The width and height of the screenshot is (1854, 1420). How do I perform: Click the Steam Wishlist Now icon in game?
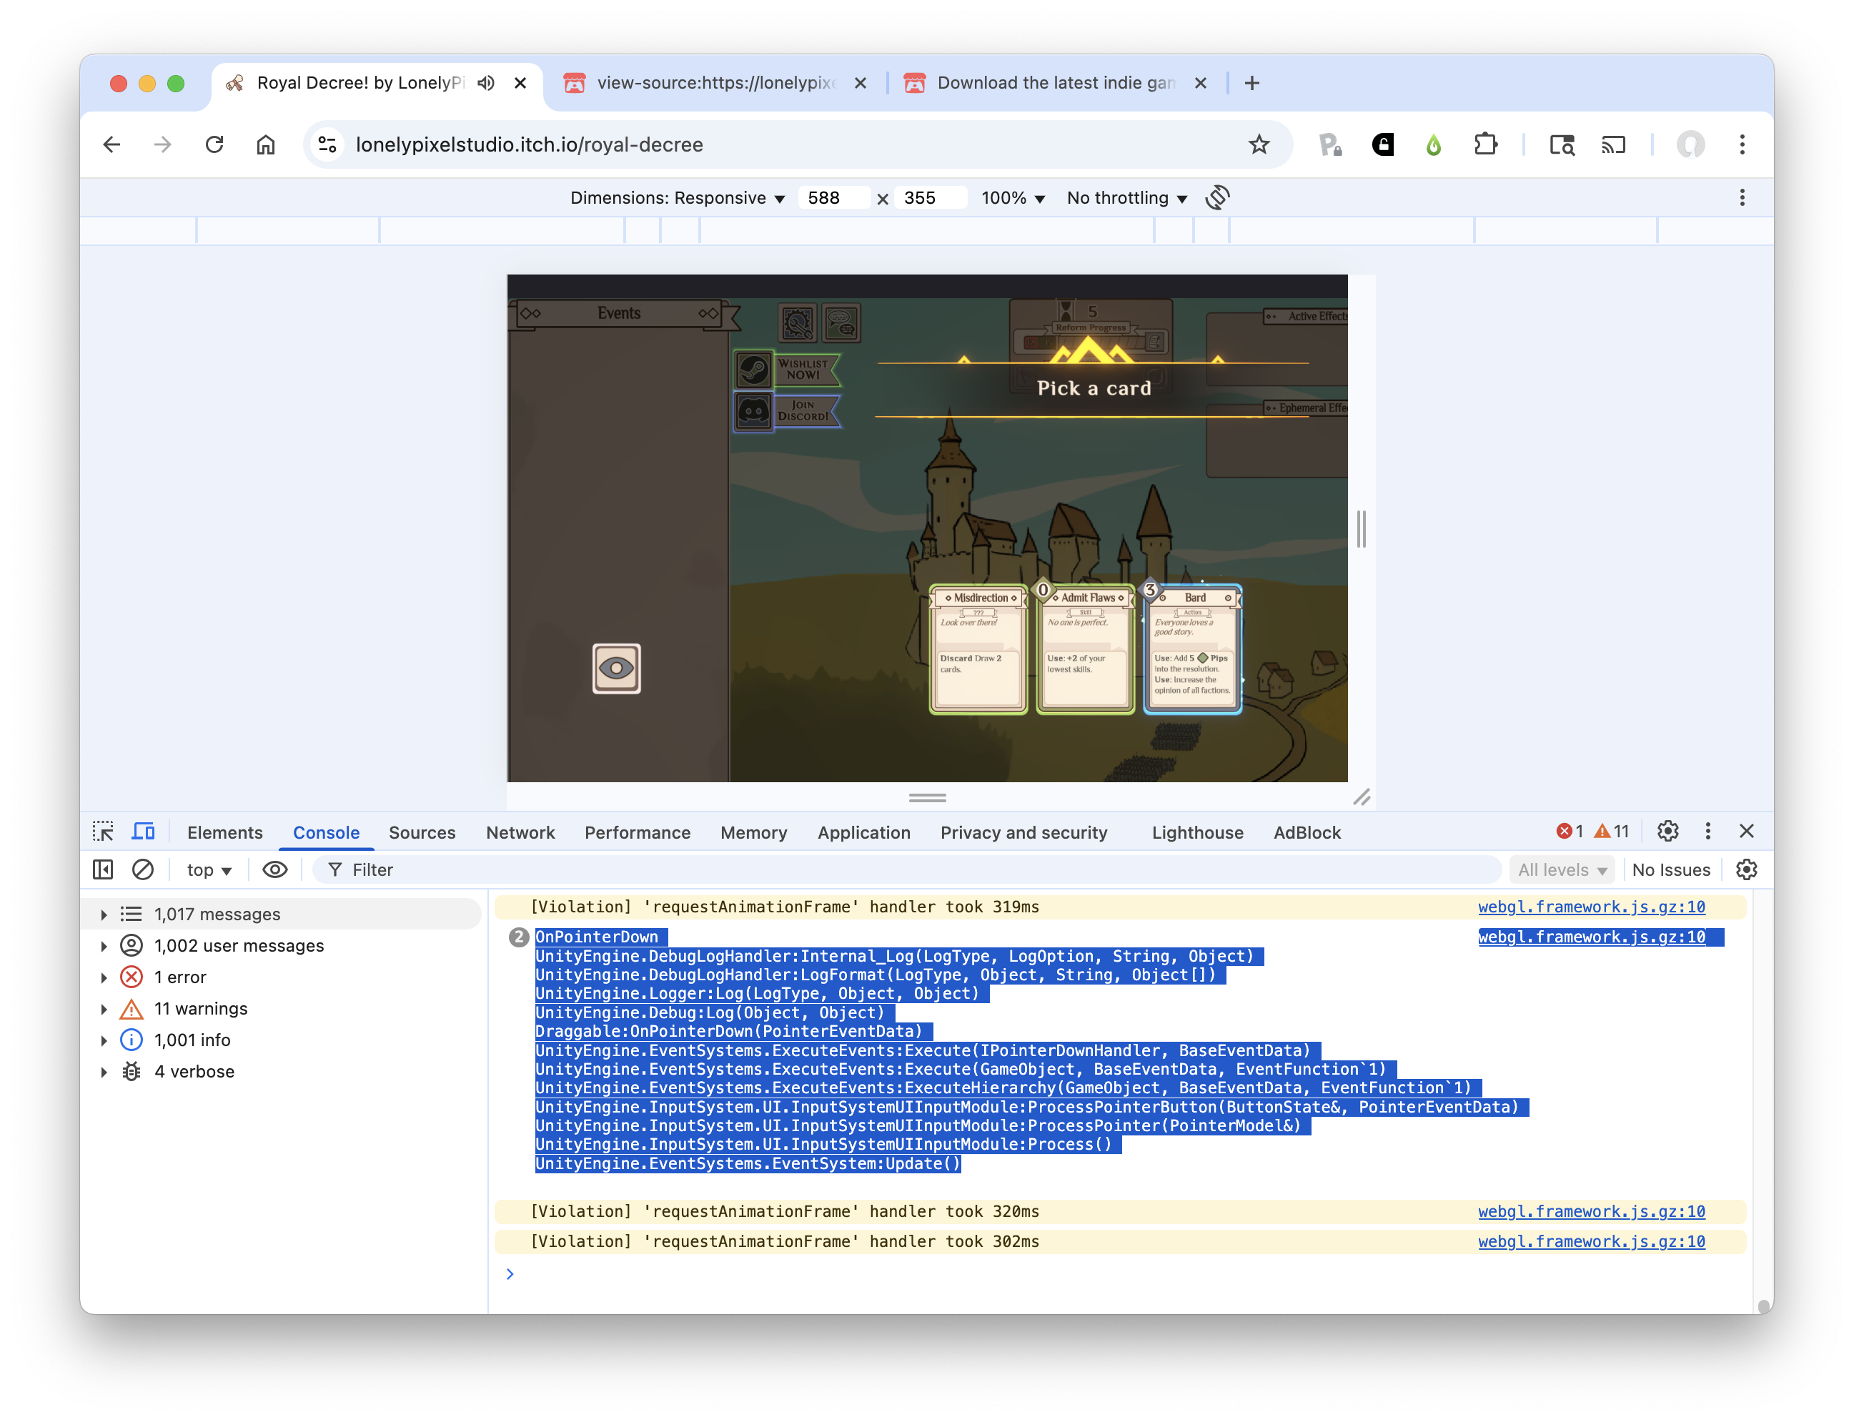753,370
